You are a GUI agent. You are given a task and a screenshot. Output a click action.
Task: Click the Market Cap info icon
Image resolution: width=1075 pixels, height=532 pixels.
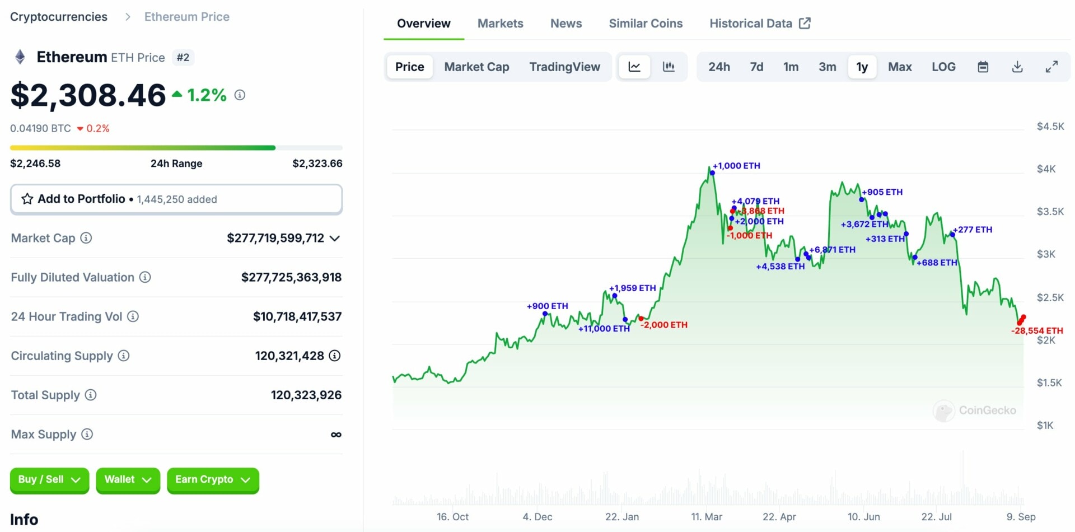click(x=86, y=238)
